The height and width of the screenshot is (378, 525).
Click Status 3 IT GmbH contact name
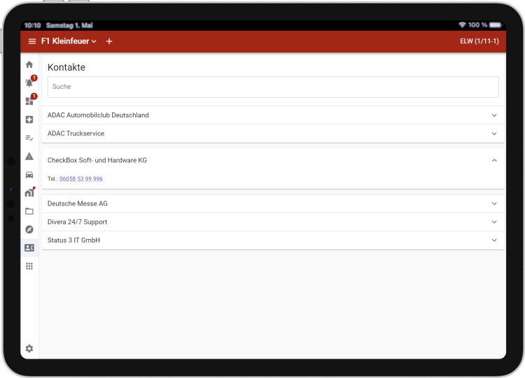tap(73, 240)
